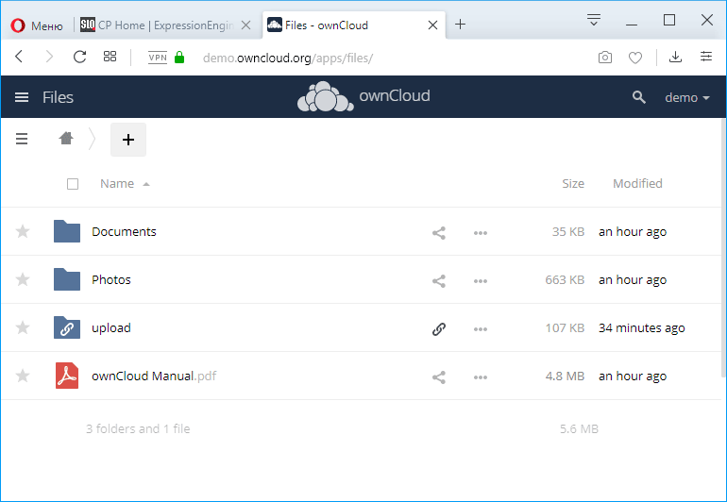The image size is (727, 502).
Task: Star the upload folder
Action: (23, 327)
